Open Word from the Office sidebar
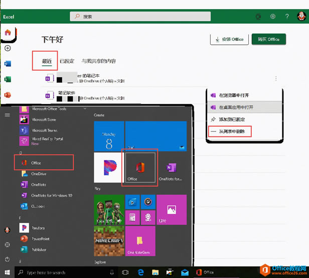309x278 pixels. 8,64
